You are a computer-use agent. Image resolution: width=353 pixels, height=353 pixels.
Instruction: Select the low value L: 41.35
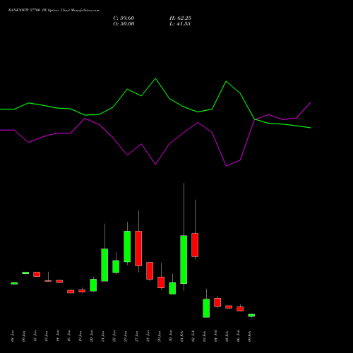(180, 24)
